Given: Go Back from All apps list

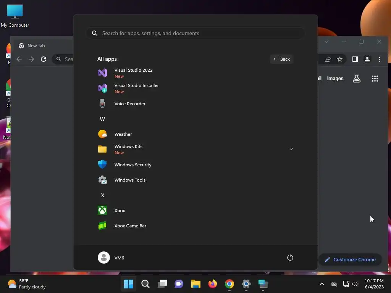Looking at the screenshot, I should 281,59.
